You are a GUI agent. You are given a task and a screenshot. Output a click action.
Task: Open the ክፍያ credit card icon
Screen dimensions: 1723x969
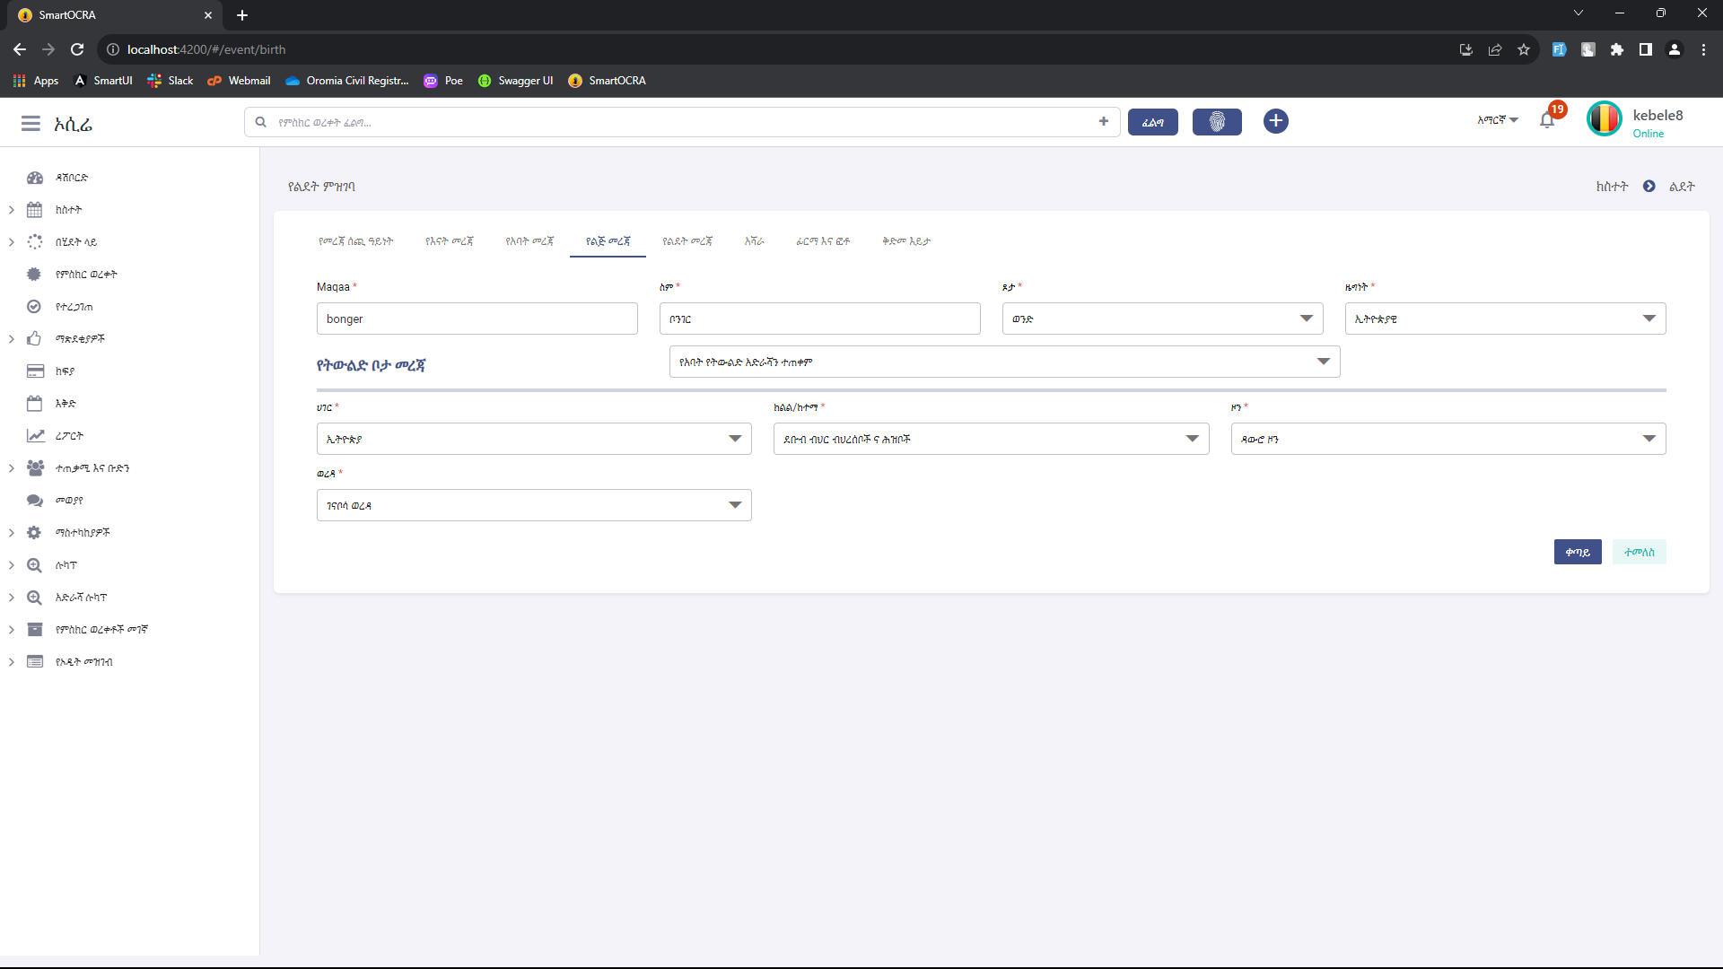click(x=35, y=371)
